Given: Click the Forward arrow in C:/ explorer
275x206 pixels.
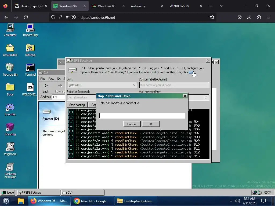Looking at the screenshot, I should (x=60, y=88).
